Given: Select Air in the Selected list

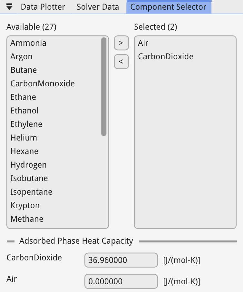Looking at the screenshot, I should 143,43.
